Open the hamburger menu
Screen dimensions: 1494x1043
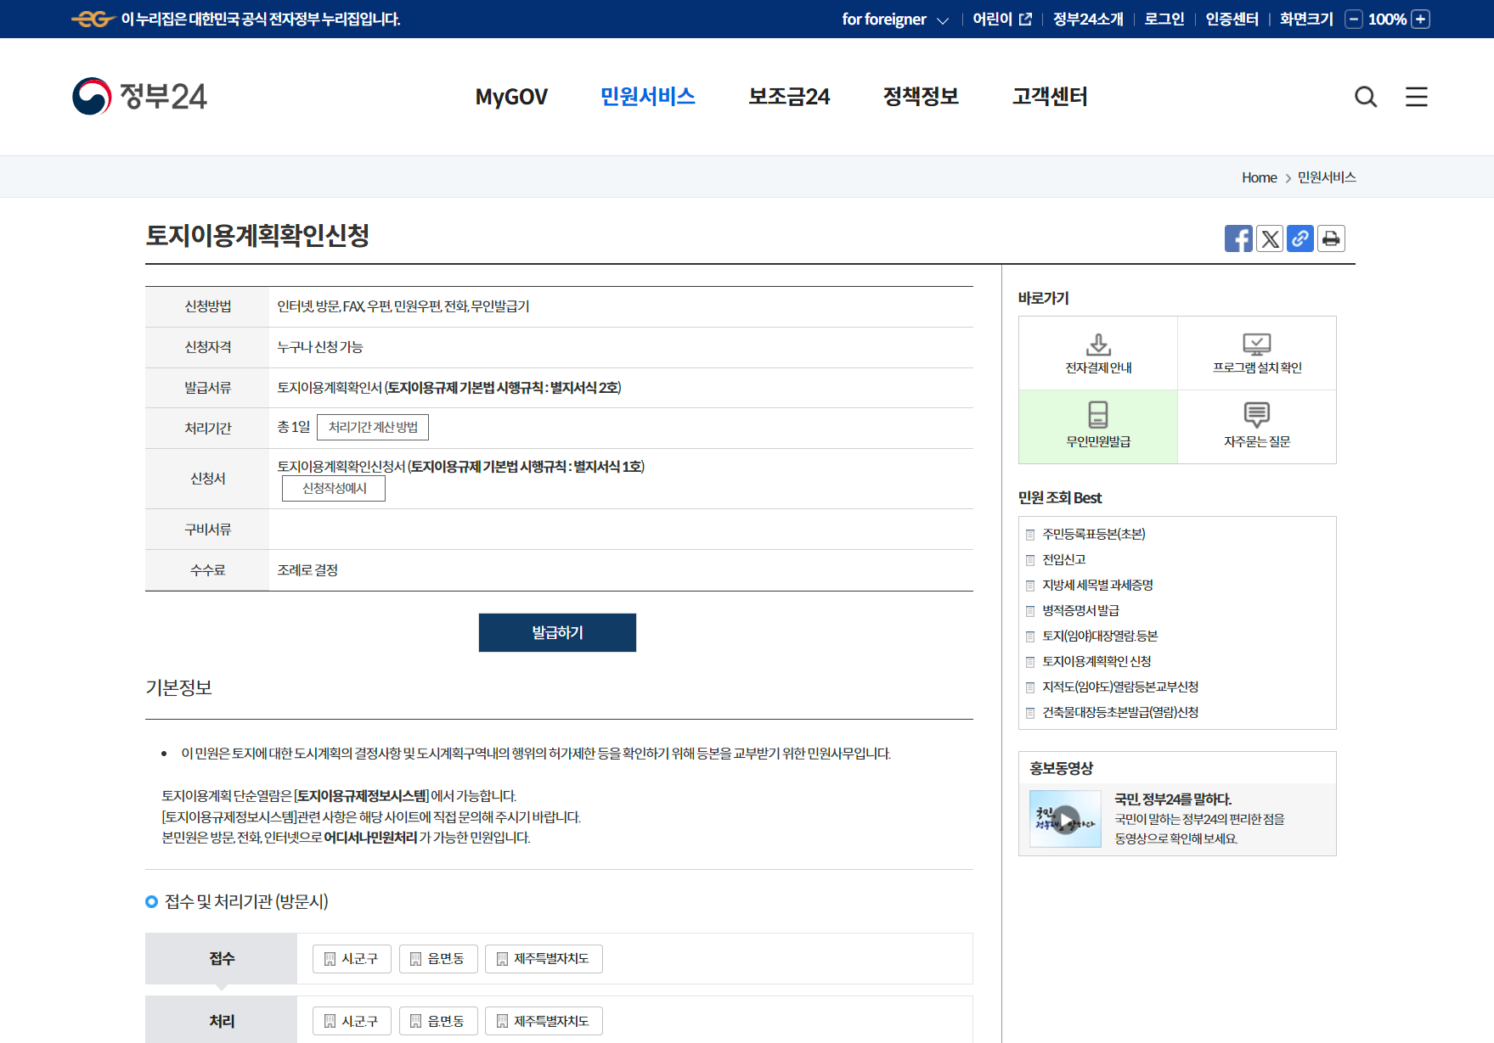[1416, 97]
